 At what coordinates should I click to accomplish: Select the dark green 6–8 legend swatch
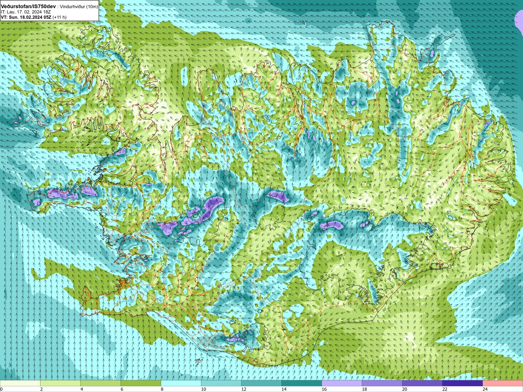pyautogui.click(x=141, y=383)
